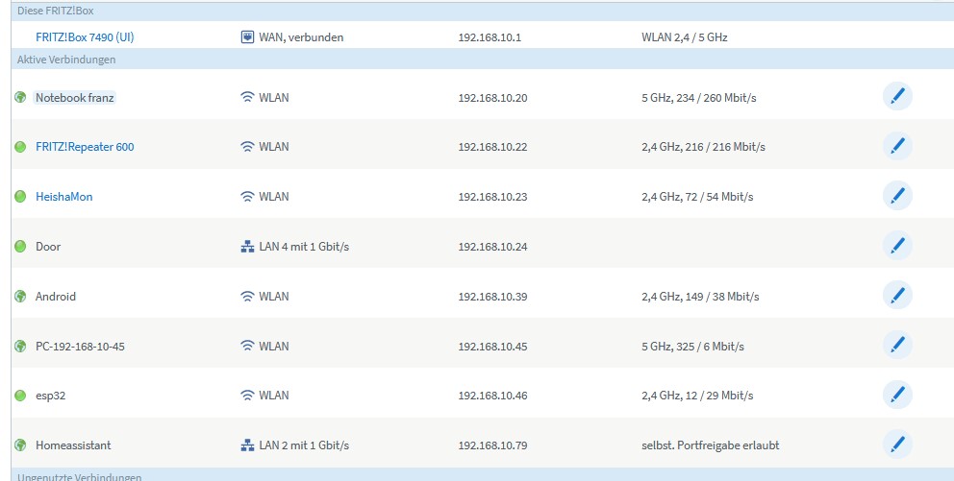The width and height of the screenshot is (954, 481).
Task: Edit the Homeassistant device entry
Action: pos(896,445)
